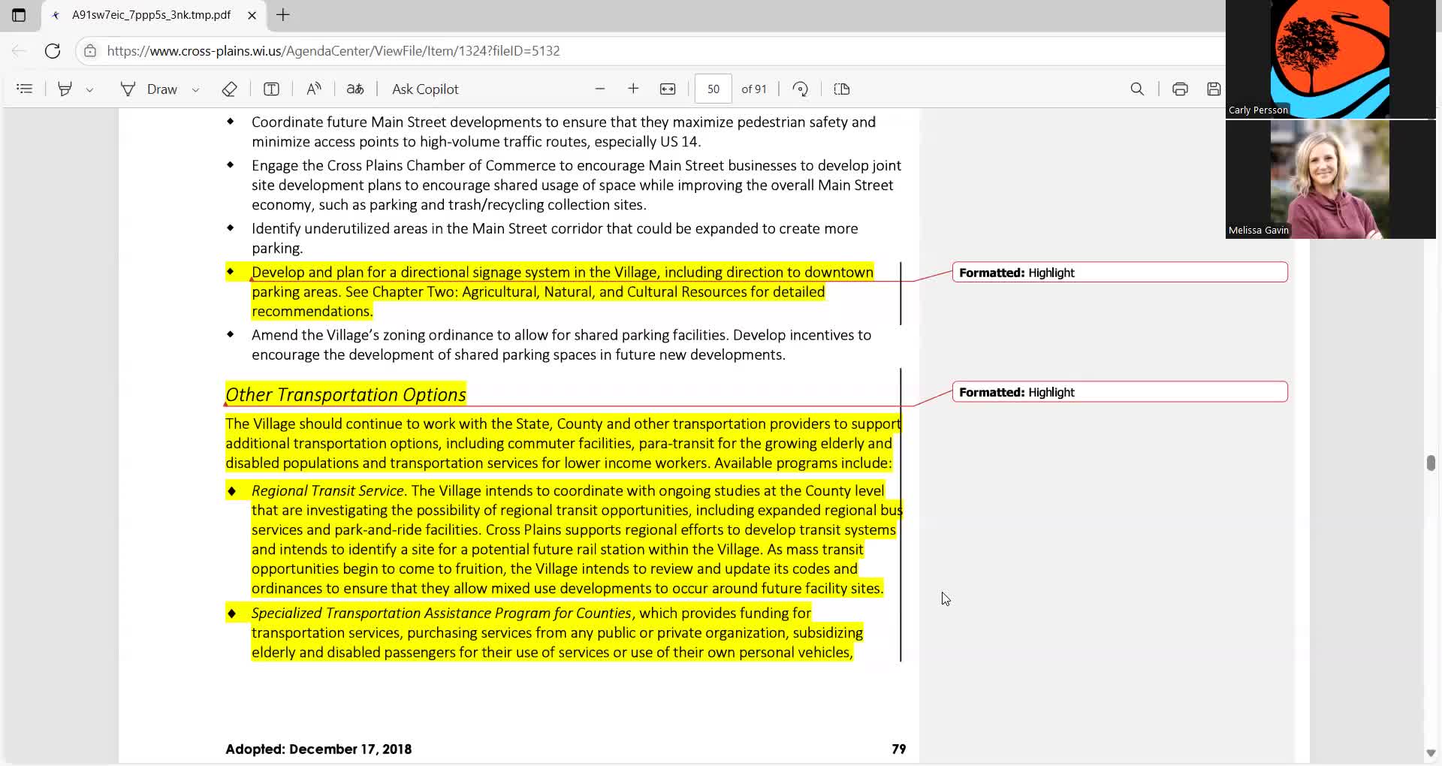
Task: View site information lock icon
Action: 90,51
